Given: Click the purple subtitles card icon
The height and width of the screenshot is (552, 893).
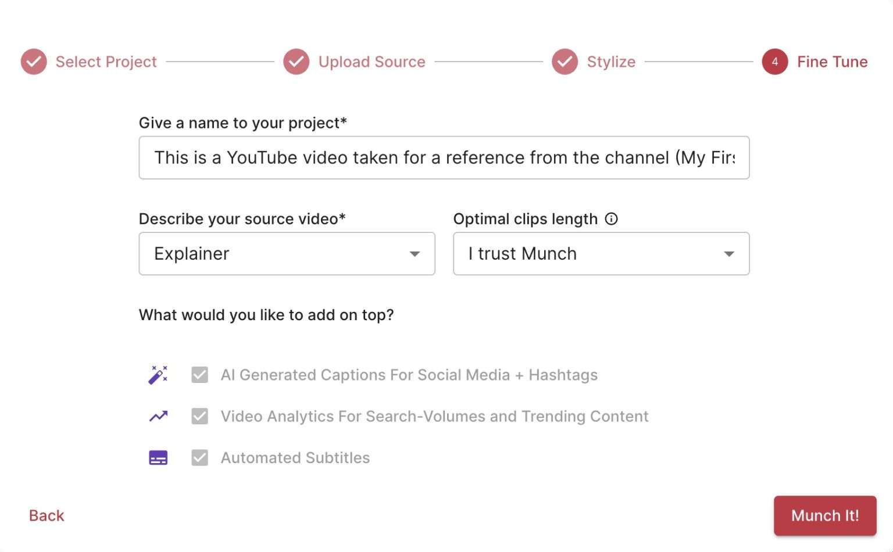Looking at the screenshot, I should tap(158, 457).
